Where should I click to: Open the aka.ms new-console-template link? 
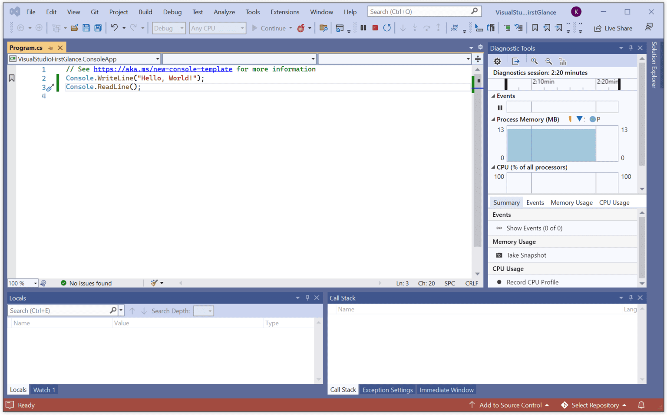[163, 69]
